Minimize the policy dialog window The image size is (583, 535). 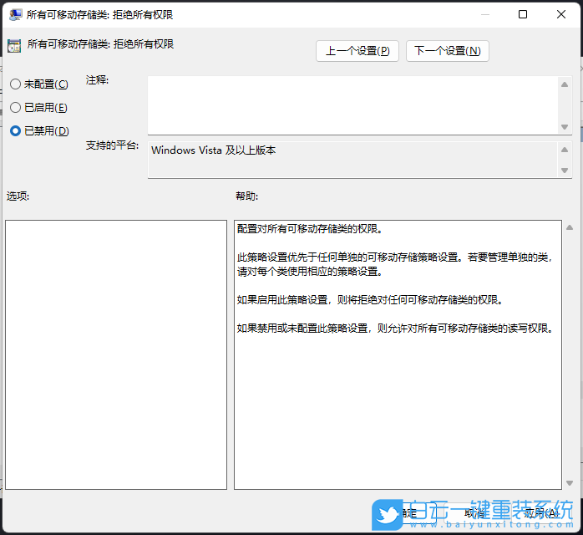pyautogui.click(x=484, y=14)
